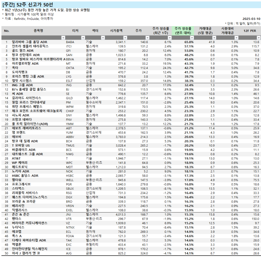Click the 티커 column header
This screenshot has width=261, height=257.
click(75, 31)
